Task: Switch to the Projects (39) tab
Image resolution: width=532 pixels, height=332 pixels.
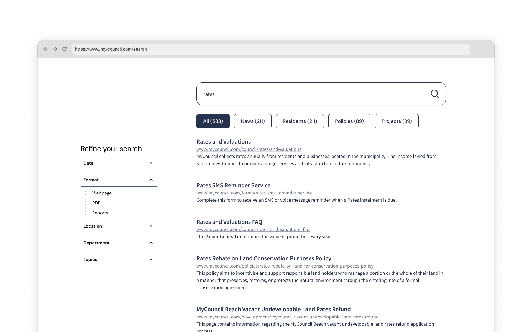Action: (397, 121)
